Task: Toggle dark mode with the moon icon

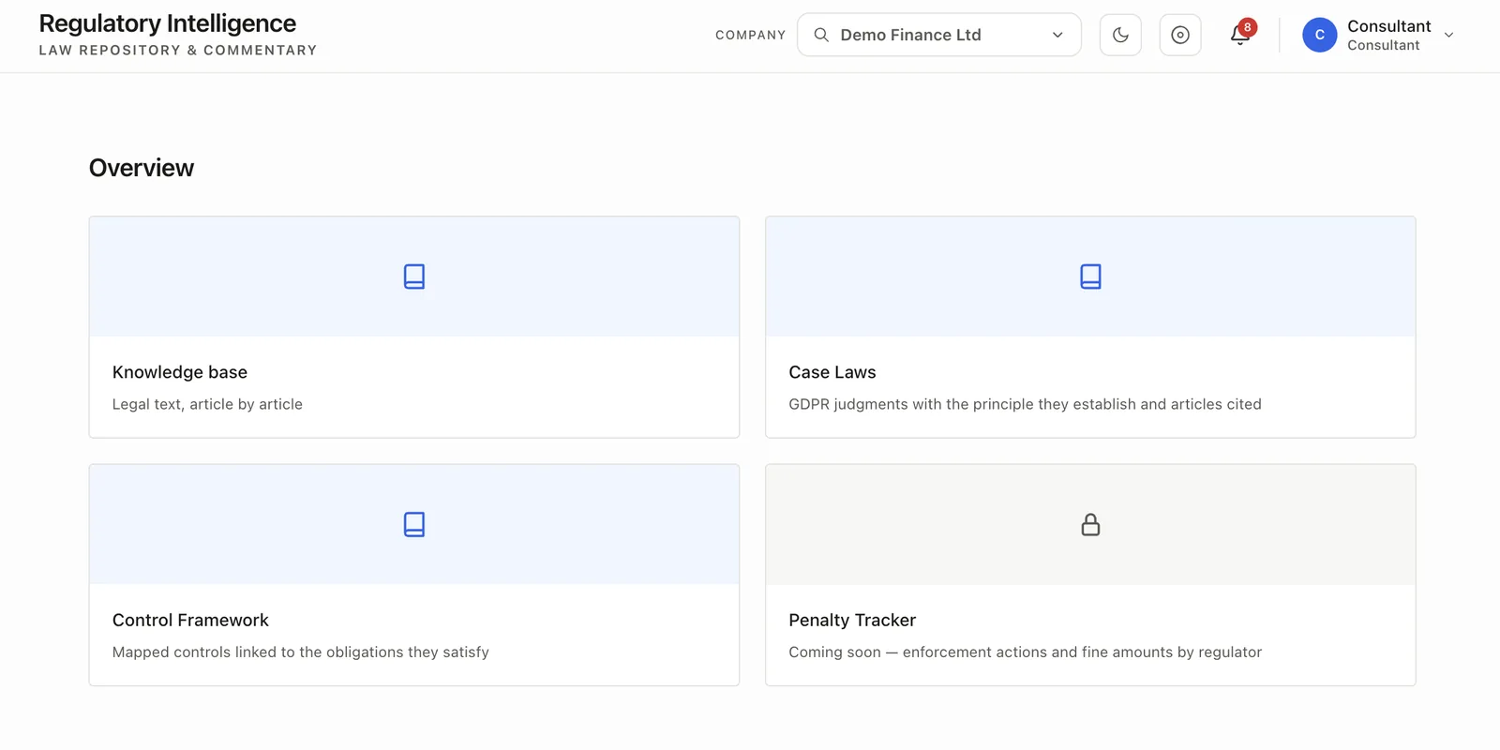Action: 1120,35
